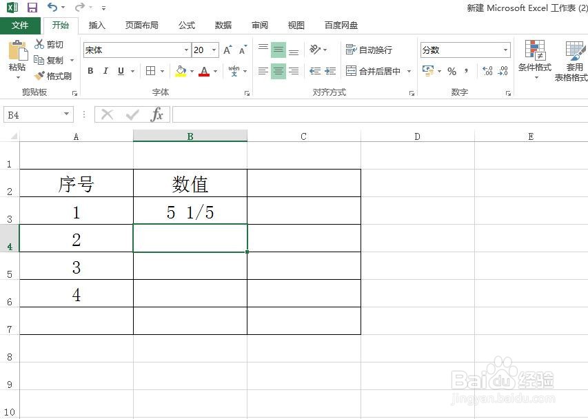588x419 pixels.
Task: Open the 公式 ribbon tab
Action: 187,25
